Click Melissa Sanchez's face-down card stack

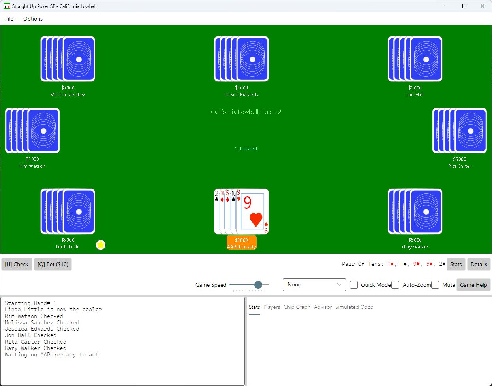pos(68,59)
